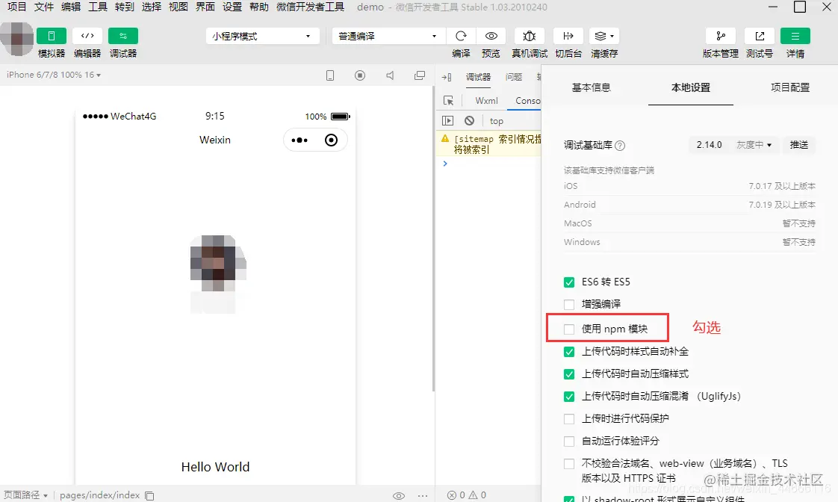This screenshot has height=502, width=838.
Task: Open the 普通编译 compile mode dropdown
Action: tap(388, 35)
